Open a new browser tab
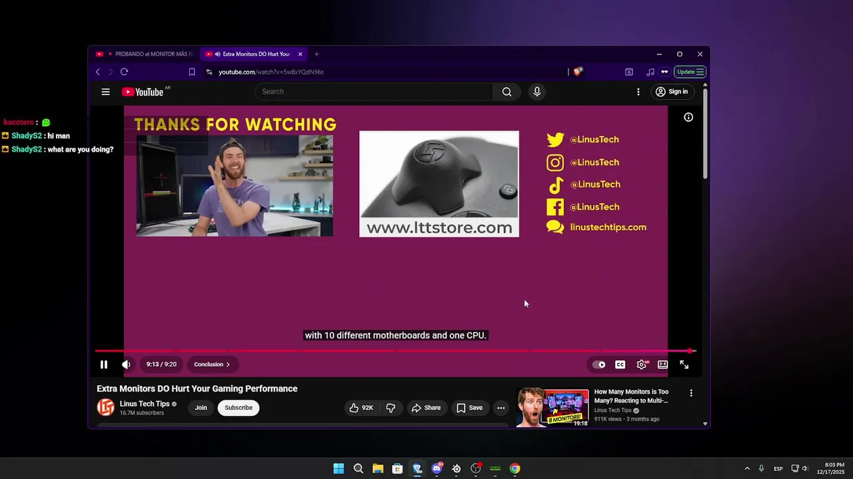 click(x=317, y=54)
